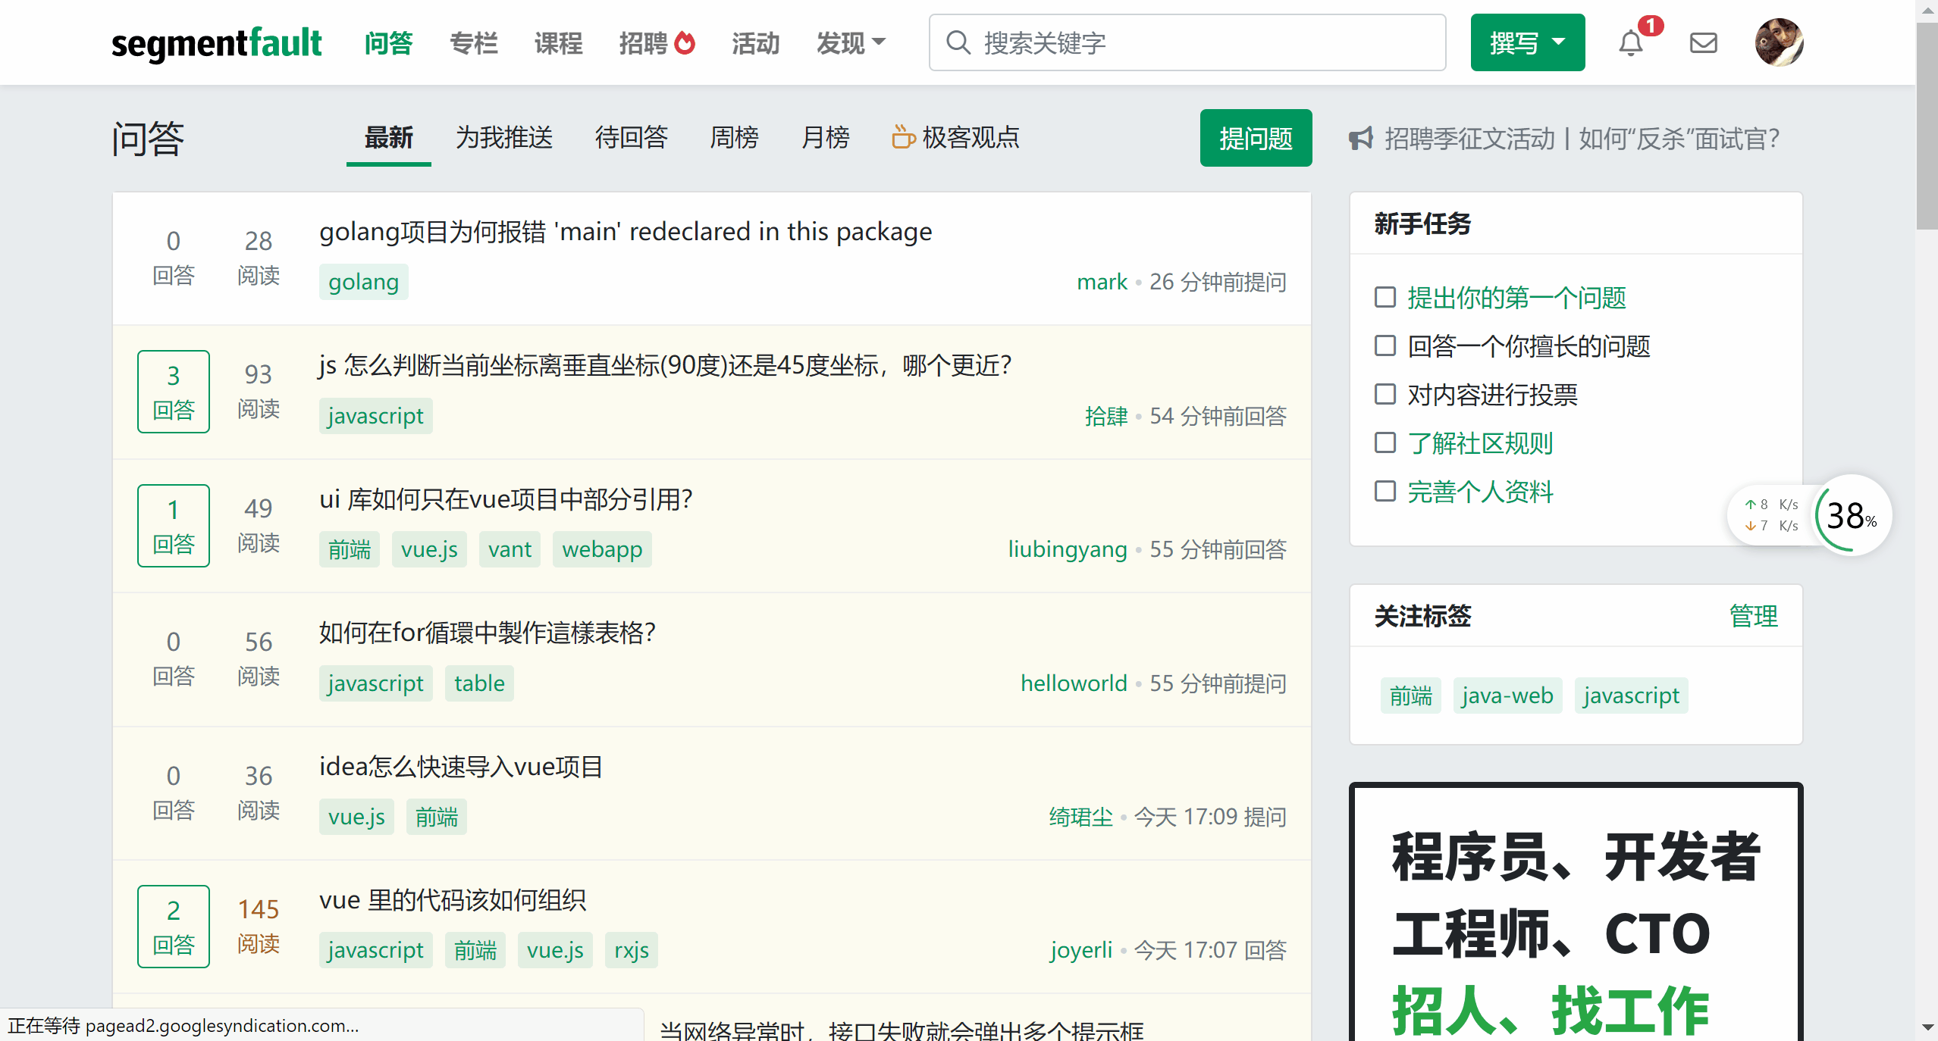Open user mark's profile
Screen dimensions: 1938x1041
tap(1102, 282)
